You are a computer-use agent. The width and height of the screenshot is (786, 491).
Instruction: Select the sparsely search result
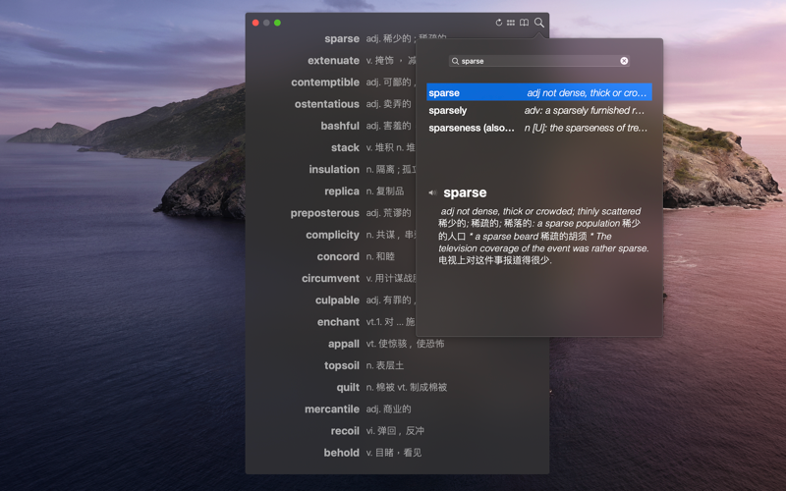[538, 110]
